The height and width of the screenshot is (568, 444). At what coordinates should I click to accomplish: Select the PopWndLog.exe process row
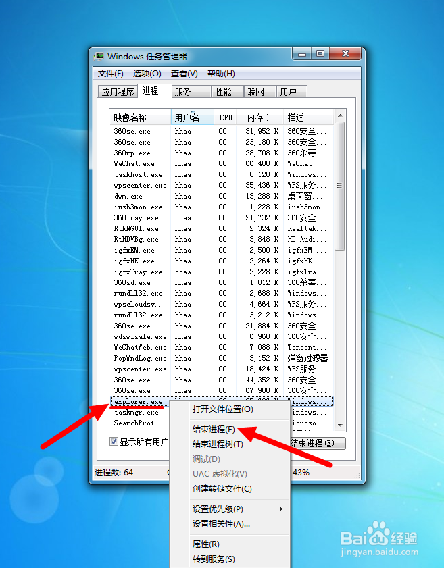(x=222, y=358)
